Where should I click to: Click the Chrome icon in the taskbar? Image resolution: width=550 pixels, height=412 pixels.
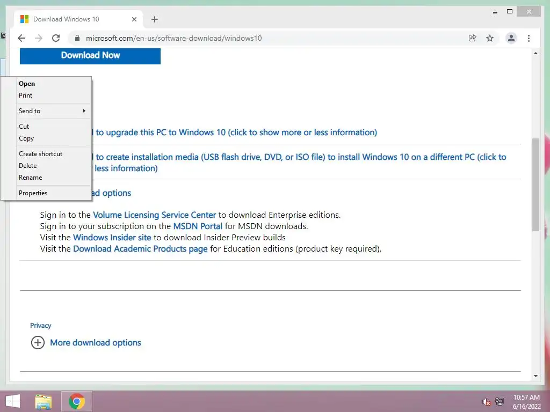(76, 401)
